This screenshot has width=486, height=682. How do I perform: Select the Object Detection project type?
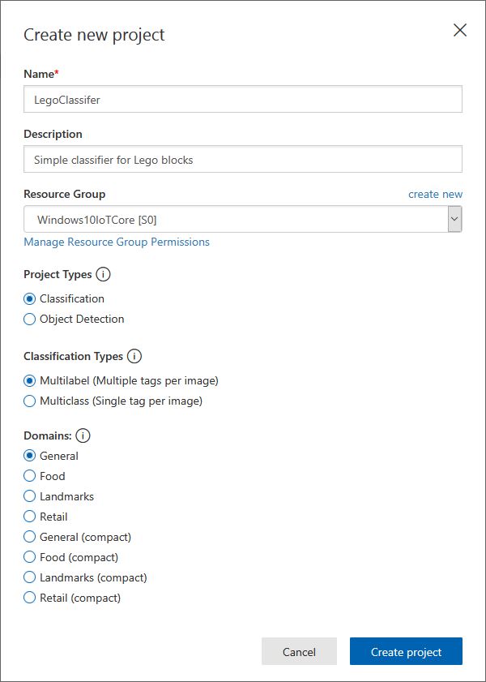tap(30, 319)
